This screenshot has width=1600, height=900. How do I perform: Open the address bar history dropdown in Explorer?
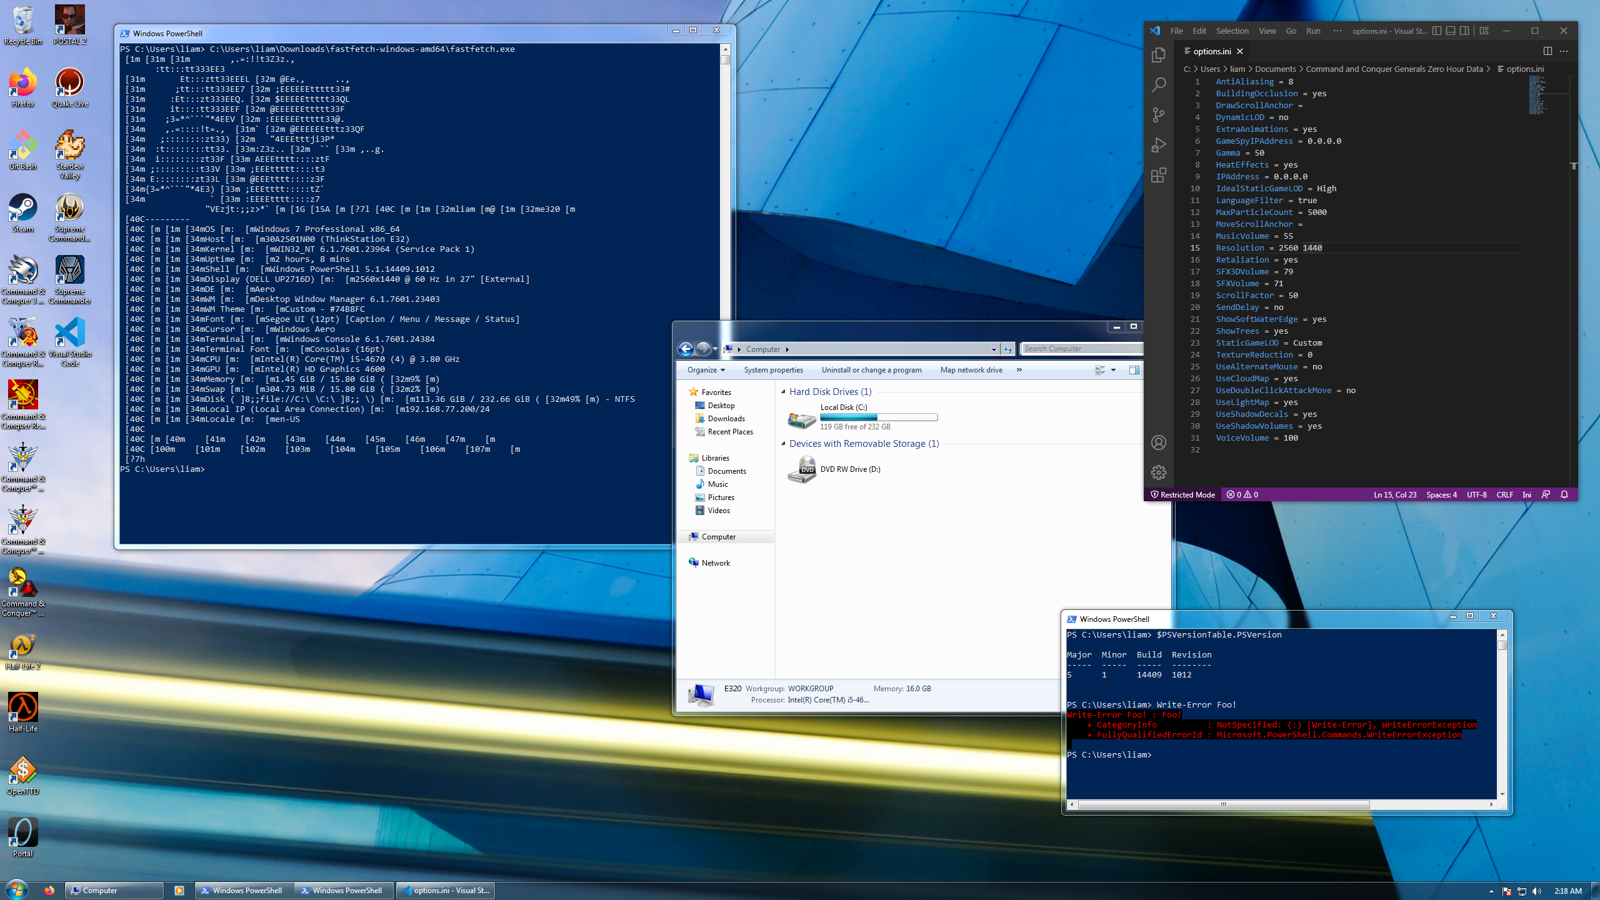click(994, 349)
